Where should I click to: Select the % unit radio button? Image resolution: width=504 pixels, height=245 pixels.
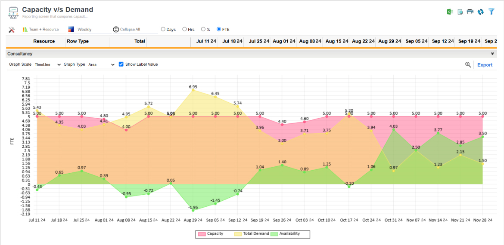coord(203,29)
